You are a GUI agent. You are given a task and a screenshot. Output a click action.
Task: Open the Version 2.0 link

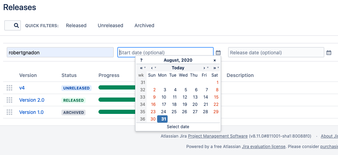(32, 100)
